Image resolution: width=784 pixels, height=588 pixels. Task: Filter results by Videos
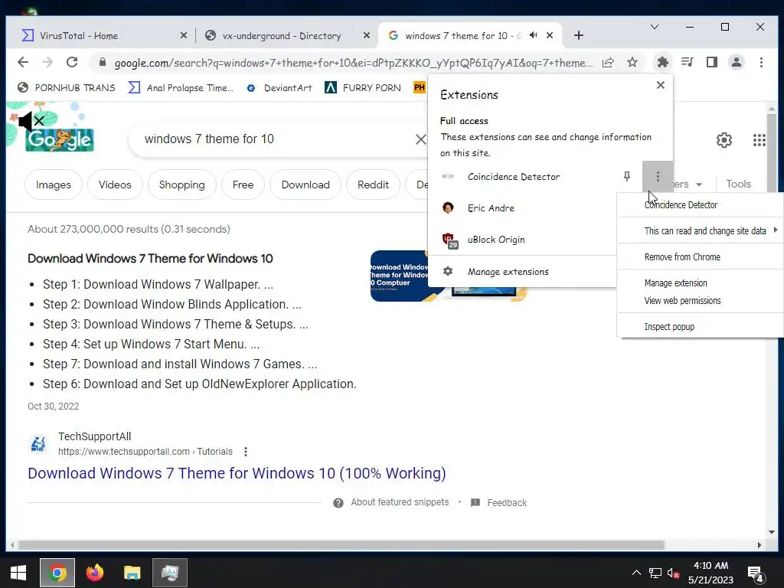(115, 185)
